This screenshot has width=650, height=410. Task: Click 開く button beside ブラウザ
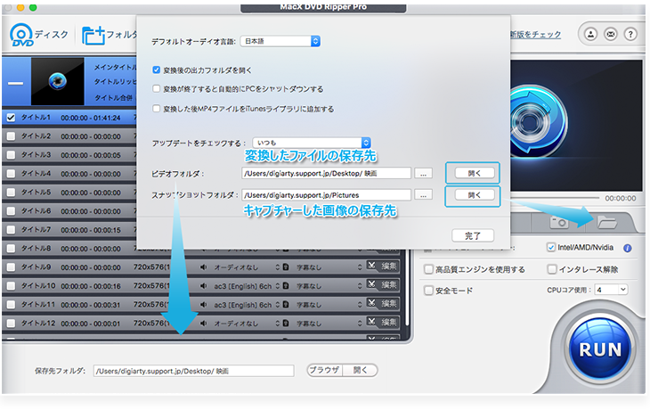tap(360, 370)
